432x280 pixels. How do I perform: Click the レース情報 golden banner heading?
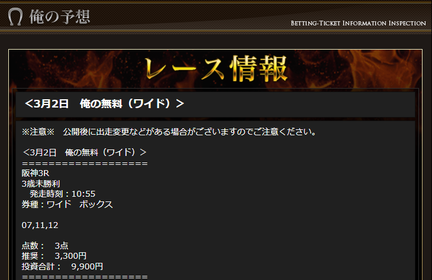coord(216,68)
